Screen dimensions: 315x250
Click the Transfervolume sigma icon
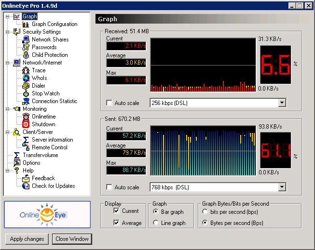tap(17, 155)
